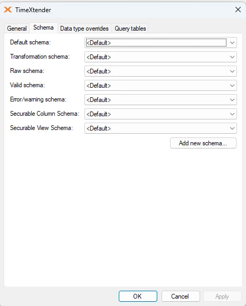Click the Apply button
246x306 pixels.
click(222, 296)
